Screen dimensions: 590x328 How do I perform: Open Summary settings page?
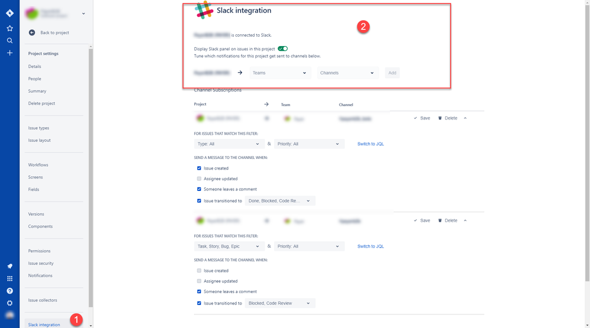point(37,91)
